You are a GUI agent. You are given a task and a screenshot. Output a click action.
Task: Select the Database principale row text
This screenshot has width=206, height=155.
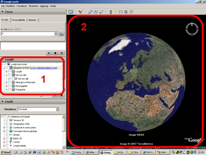(x=20, y=117)
